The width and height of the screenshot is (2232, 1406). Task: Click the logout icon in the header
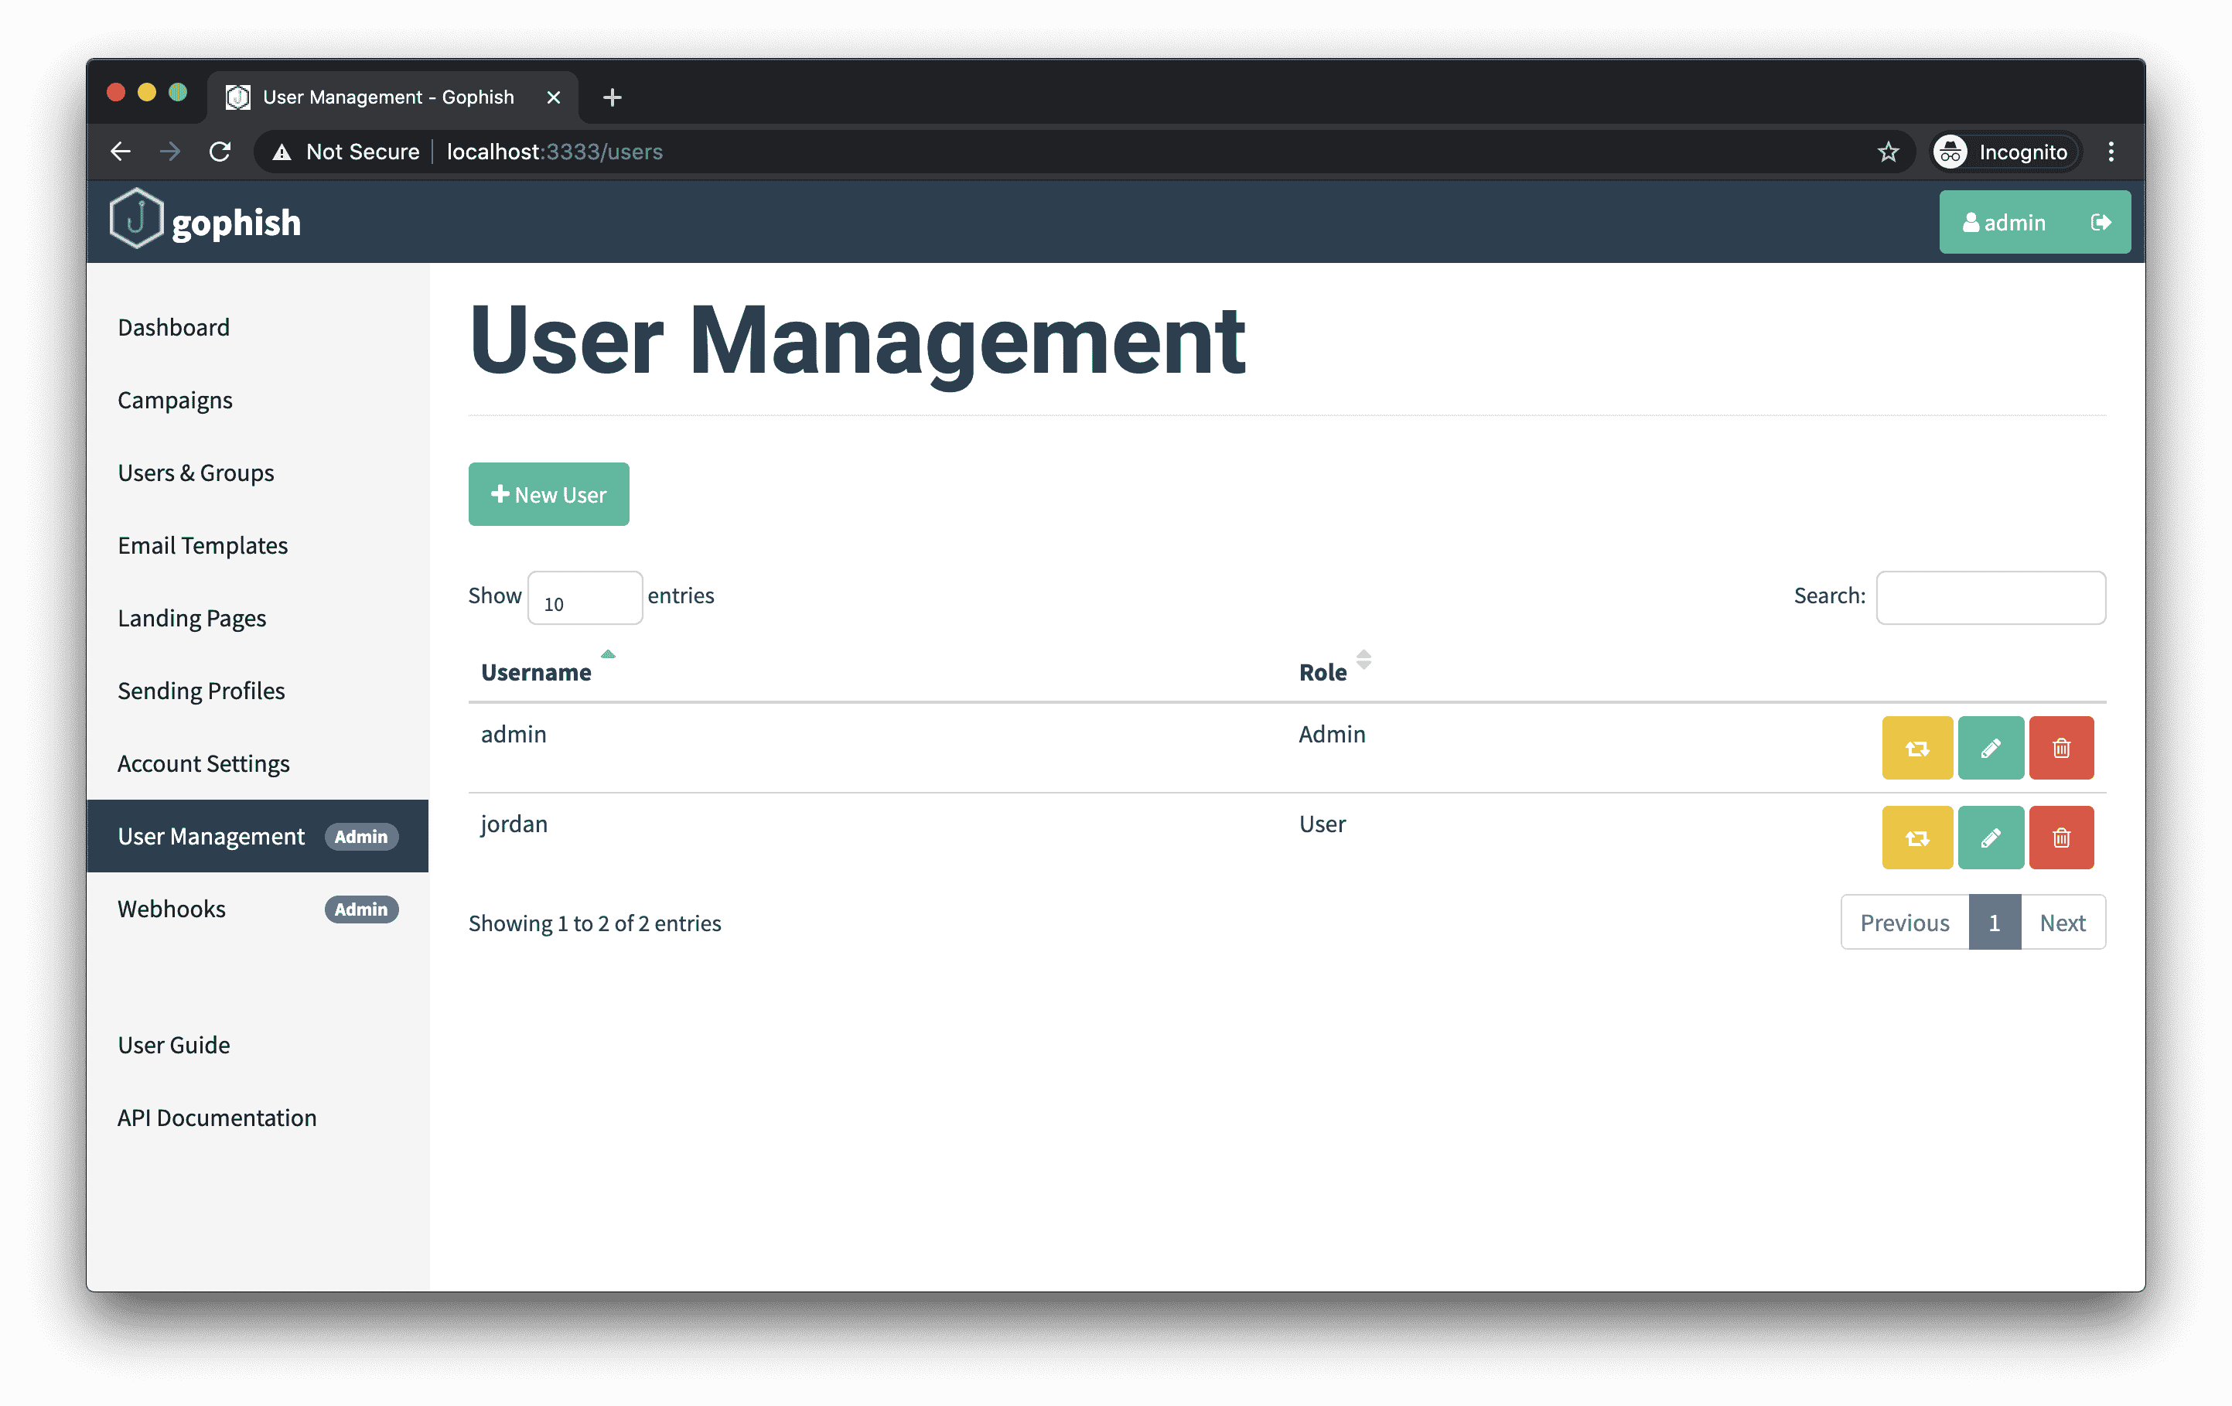(2101, 223)
